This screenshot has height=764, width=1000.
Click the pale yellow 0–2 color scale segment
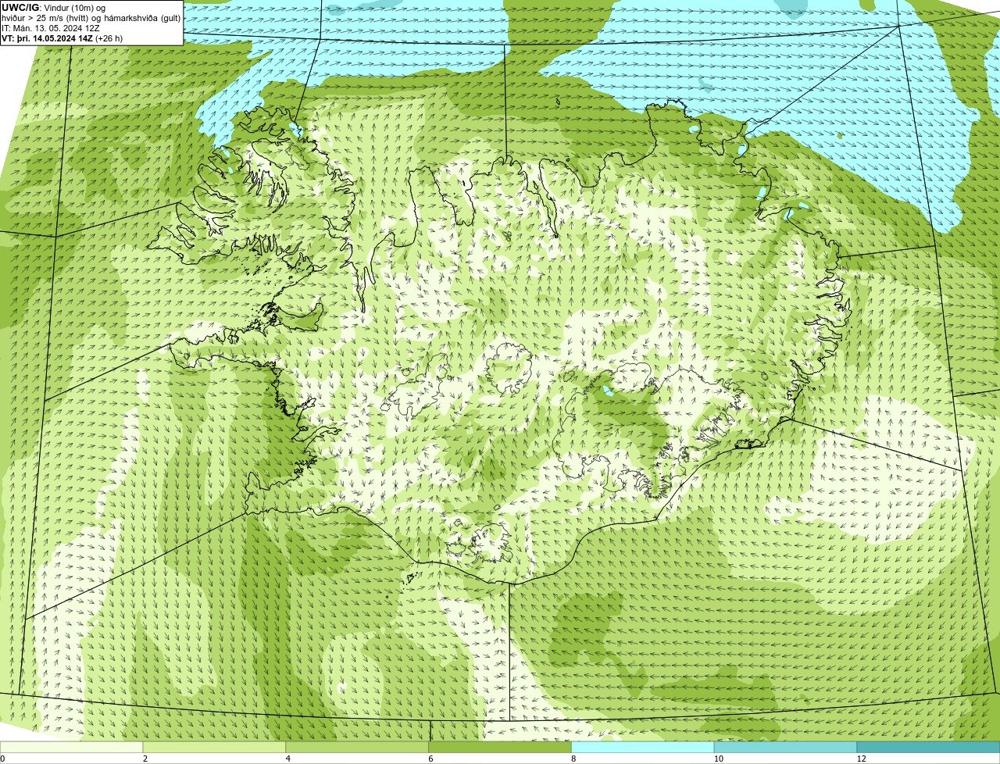click(72, 747)
